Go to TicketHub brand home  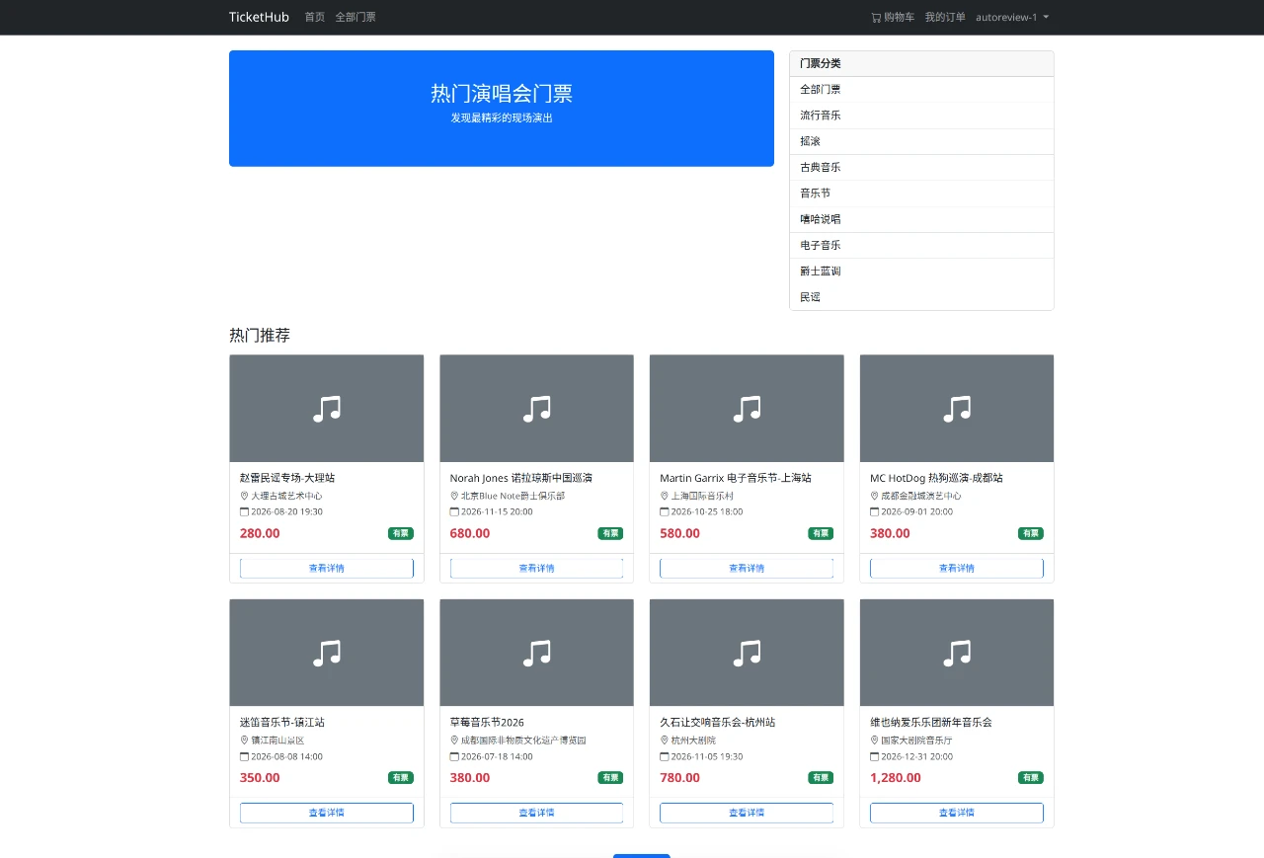click(x=259, y=17)
